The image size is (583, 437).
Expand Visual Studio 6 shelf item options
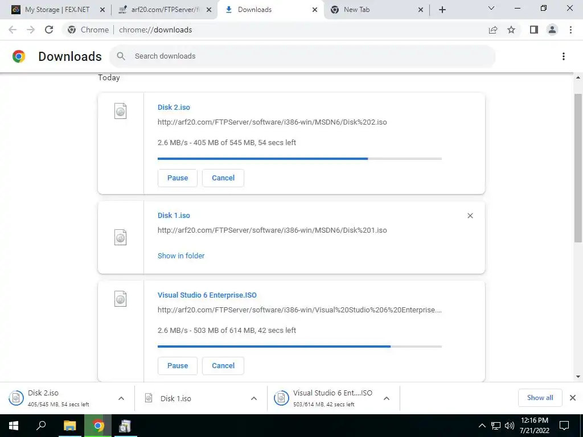click(x=387, y=398)
